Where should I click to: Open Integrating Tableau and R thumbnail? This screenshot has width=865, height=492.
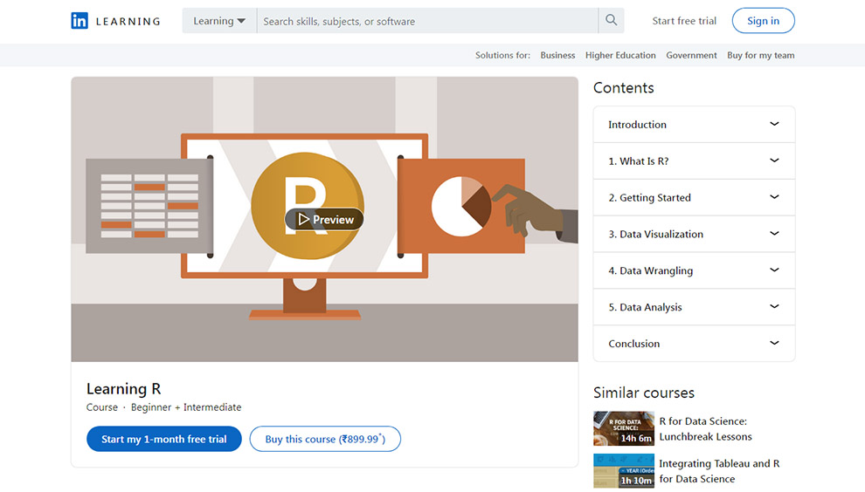click(624, 471)
